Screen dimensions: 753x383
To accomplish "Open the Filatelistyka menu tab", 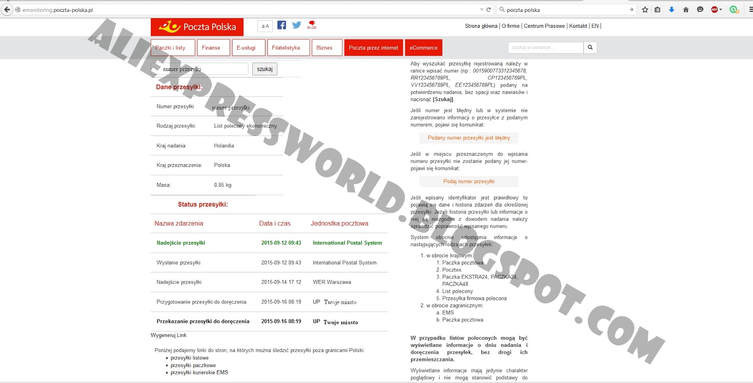I will pyautogui.click(x=288, y=48).
